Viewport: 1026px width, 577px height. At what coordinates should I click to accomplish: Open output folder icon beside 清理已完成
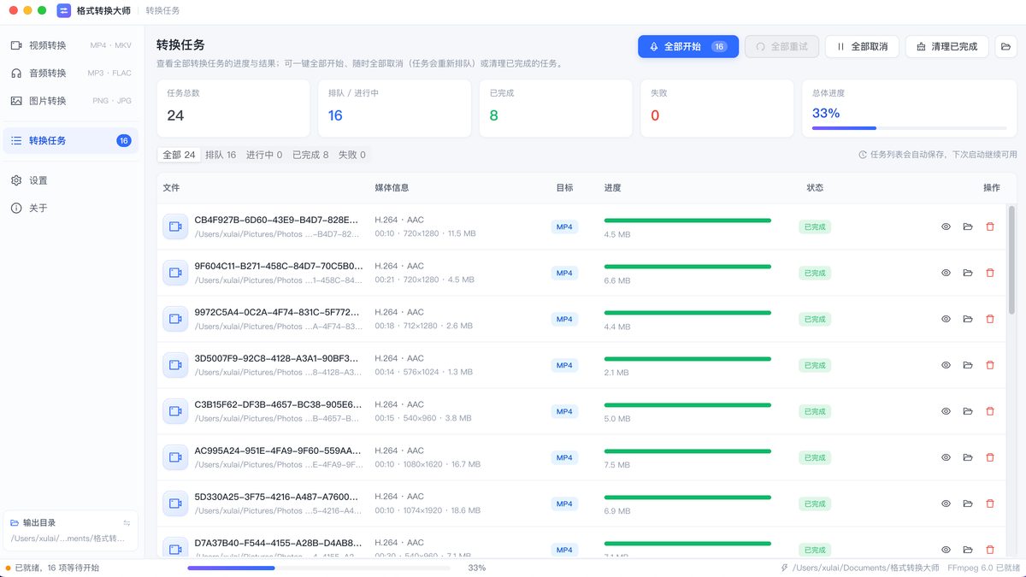1006,46
